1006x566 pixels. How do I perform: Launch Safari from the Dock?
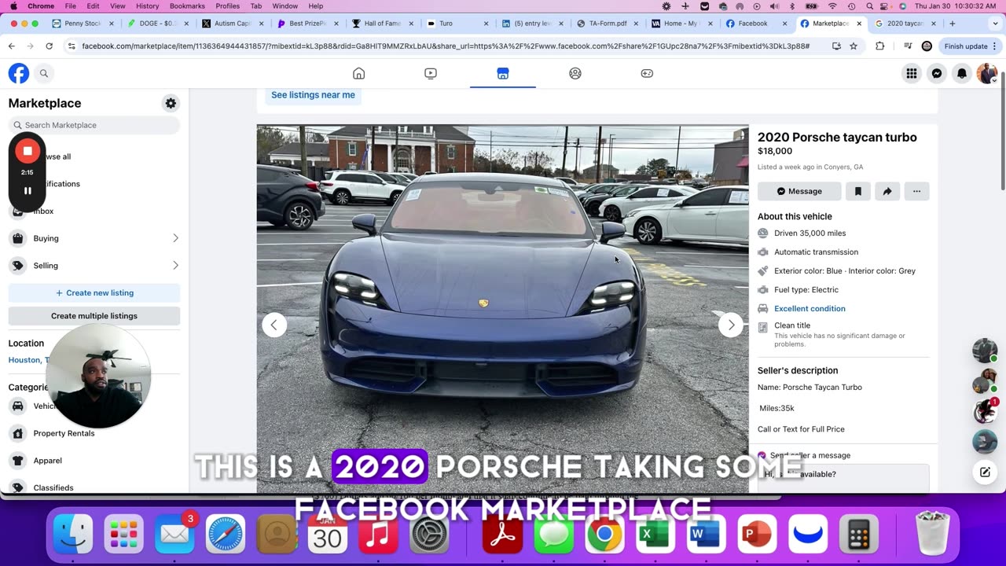(x=226, y=535)
